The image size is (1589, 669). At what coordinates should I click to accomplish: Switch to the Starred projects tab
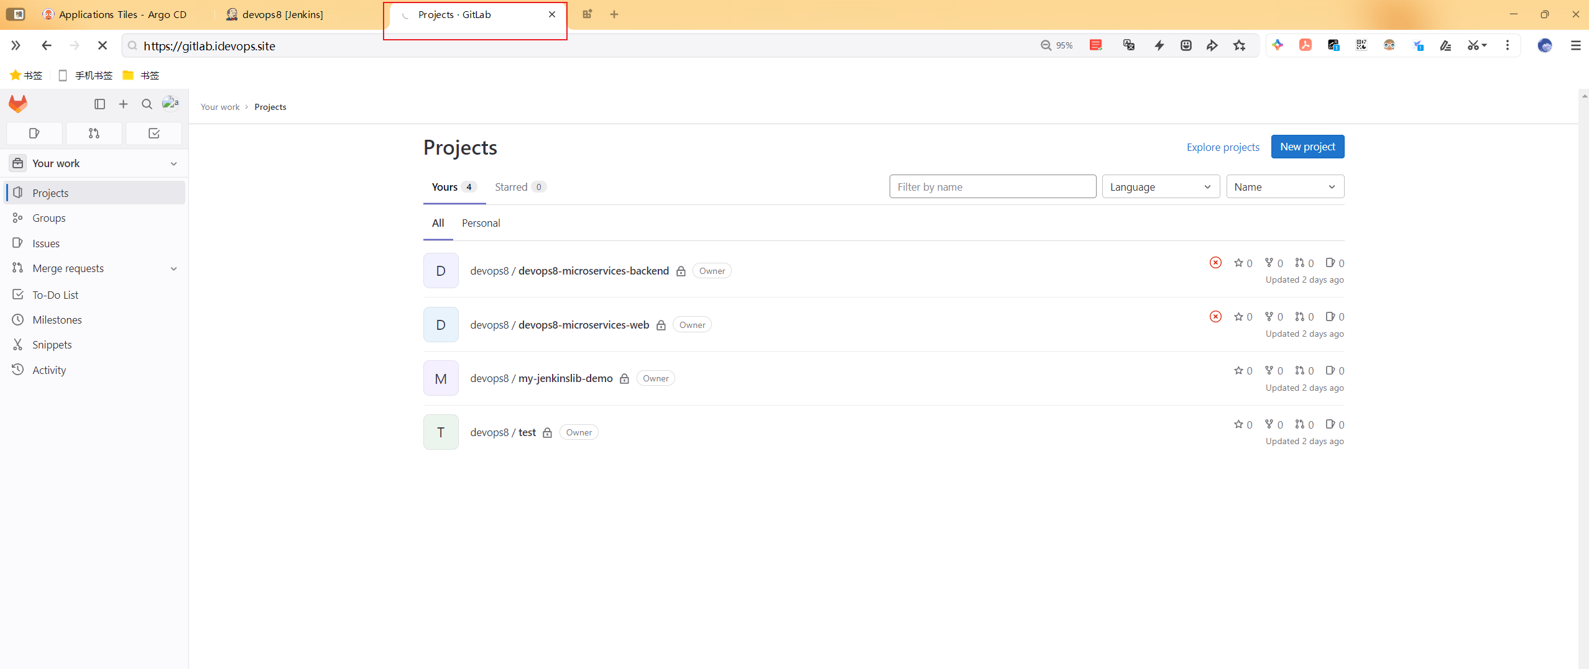[x=520, y=187]
